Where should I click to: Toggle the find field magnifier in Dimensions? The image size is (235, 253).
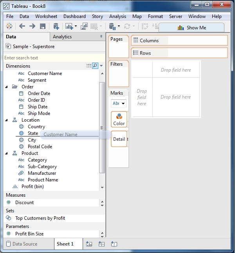click(x=95, y=66)
